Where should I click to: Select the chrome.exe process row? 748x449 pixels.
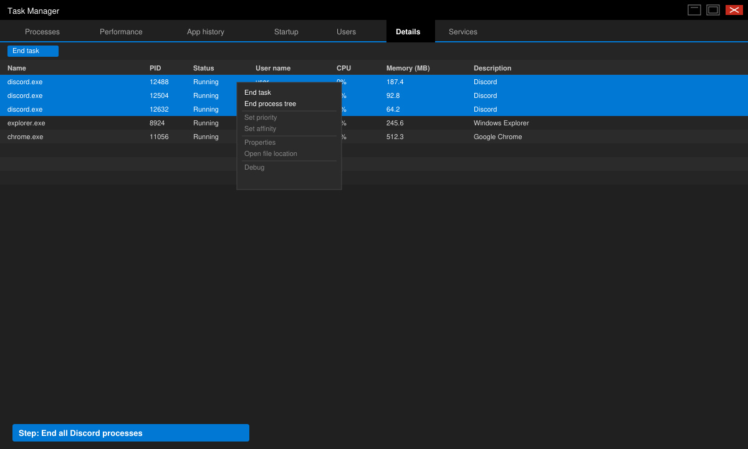[x=374, y=137]
